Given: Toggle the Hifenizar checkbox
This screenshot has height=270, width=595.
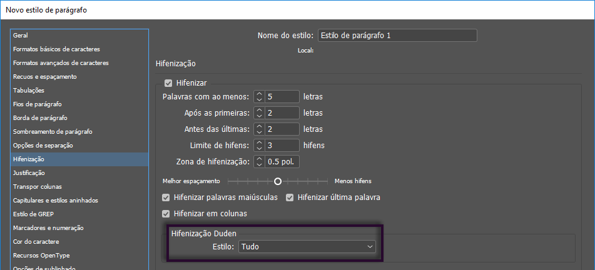Looking at the screenshot, I should 168,83.
